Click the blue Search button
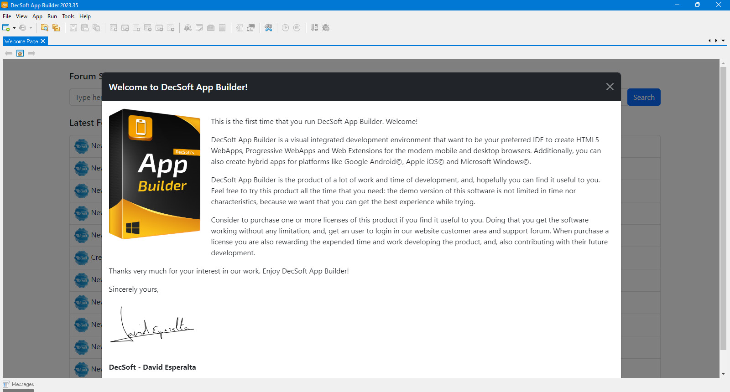730x392 pixels. click(x=644, y=97)
